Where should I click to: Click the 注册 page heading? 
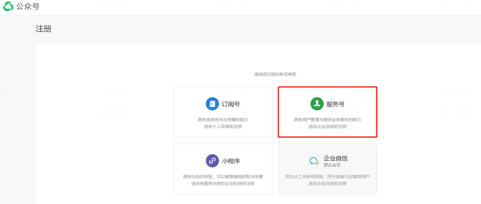point(44,29)
